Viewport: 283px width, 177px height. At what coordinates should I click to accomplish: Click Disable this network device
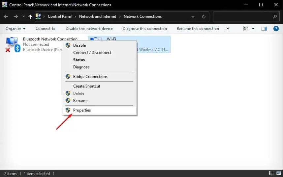point(89,29)
